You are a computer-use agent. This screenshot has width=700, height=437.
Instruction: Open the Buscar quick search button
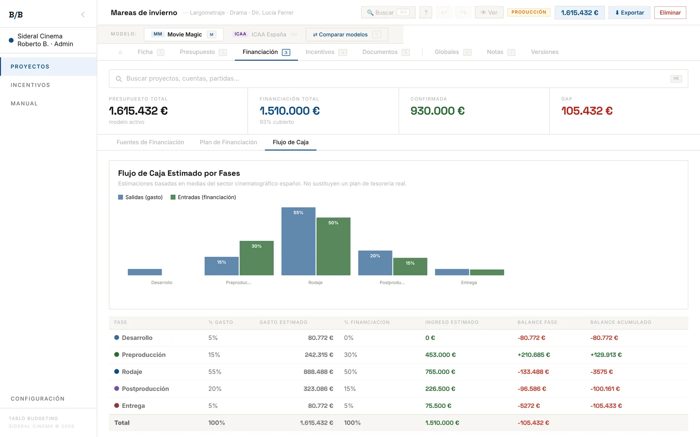[x=388, y=12]
